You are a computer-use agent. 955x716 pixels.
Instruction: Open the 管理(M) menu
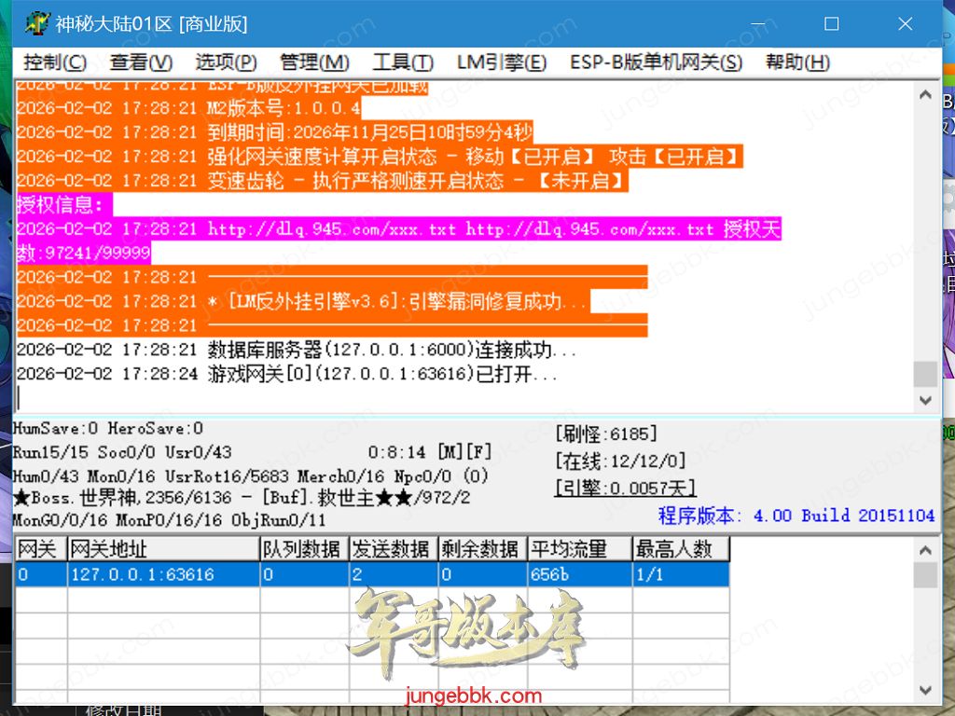[x=314, y=62]
